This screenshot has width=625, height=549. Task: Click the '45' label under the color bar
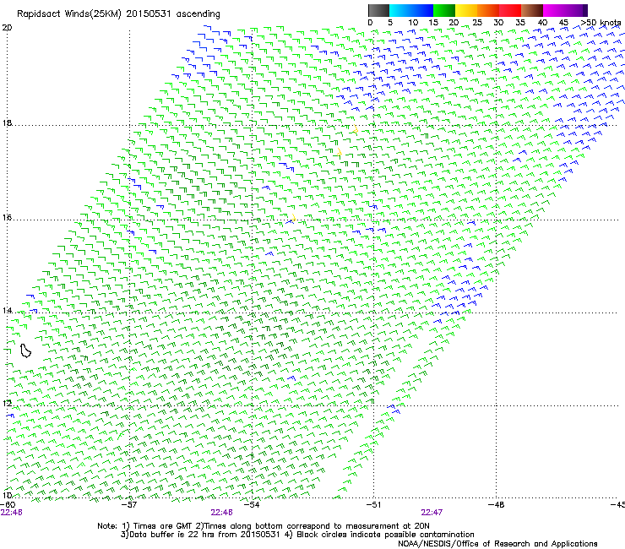pyautogui.click(x=563, y=23)
